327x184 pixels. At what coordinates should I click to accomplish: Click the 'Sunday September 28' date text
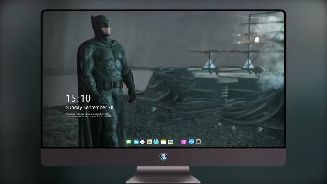click(x=90, y=107)
